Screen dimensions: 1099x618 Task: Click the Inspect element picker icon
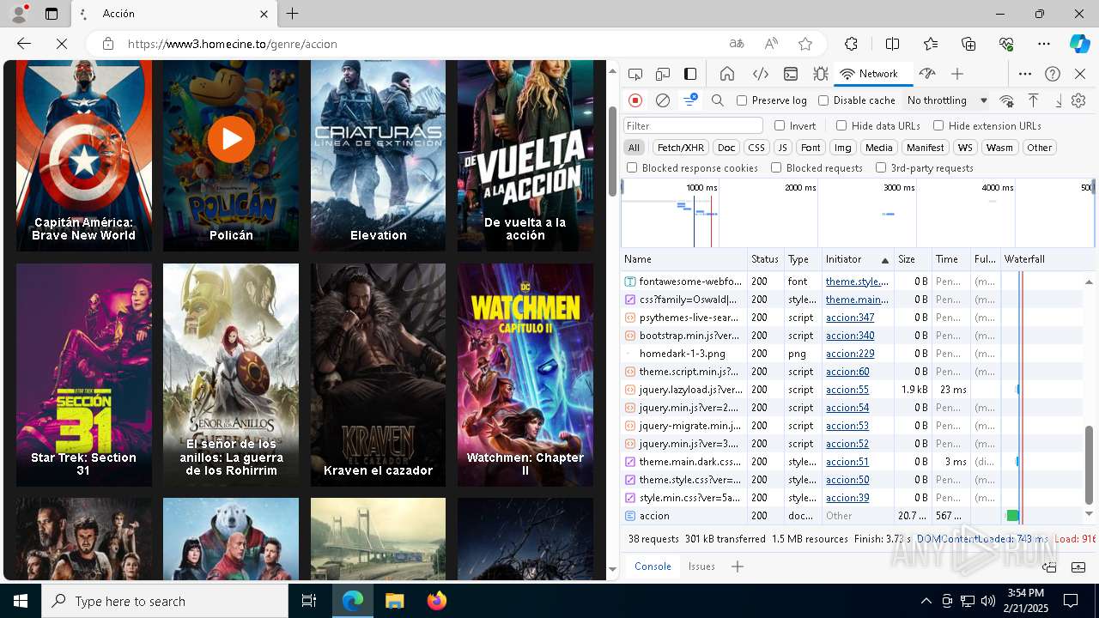635,74
